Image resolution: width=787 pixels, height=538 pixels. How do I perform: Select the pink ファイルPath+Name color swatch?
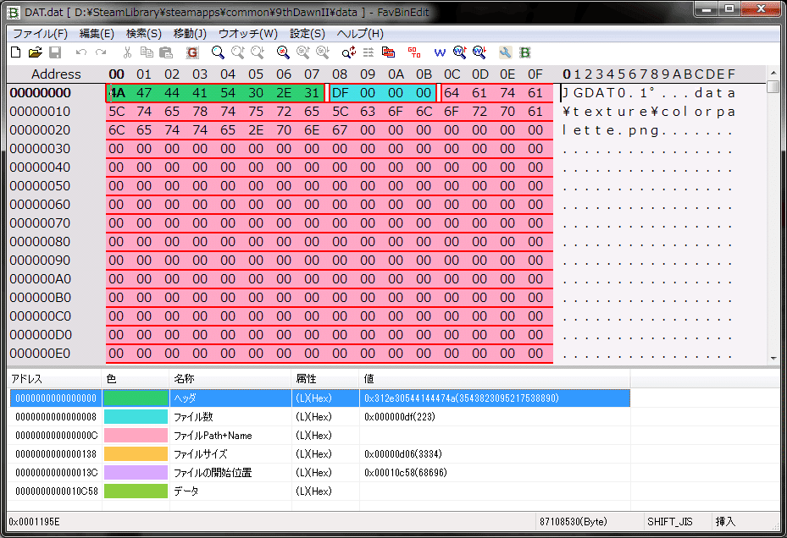(x=136, y=435)
